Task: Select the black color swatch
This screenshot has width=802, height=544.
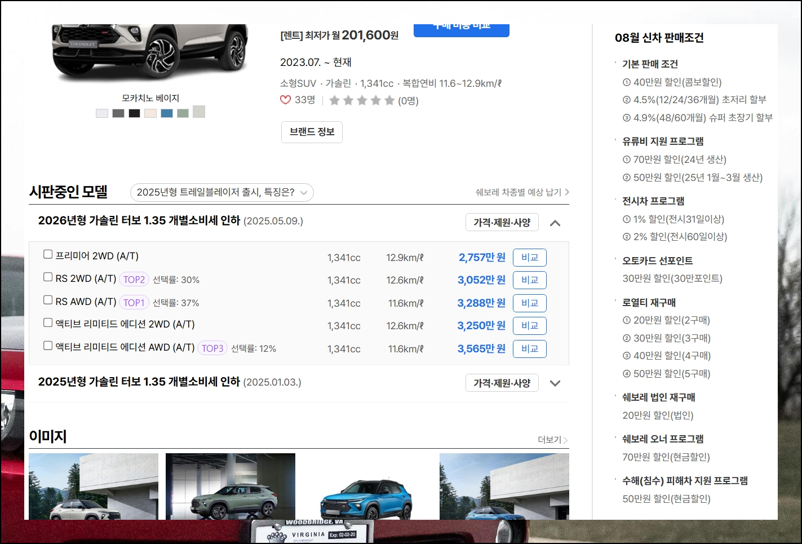Action: [134, 113]
